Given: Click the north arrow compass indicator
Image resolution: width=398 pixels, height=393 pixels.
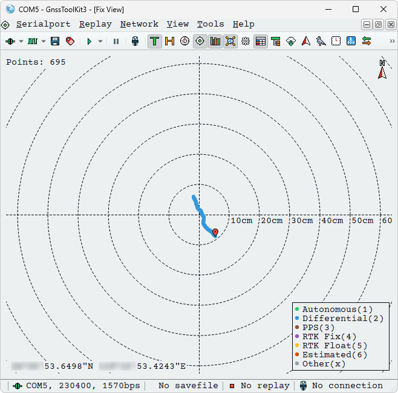Looking at the screenshot, I should point(382,70).
